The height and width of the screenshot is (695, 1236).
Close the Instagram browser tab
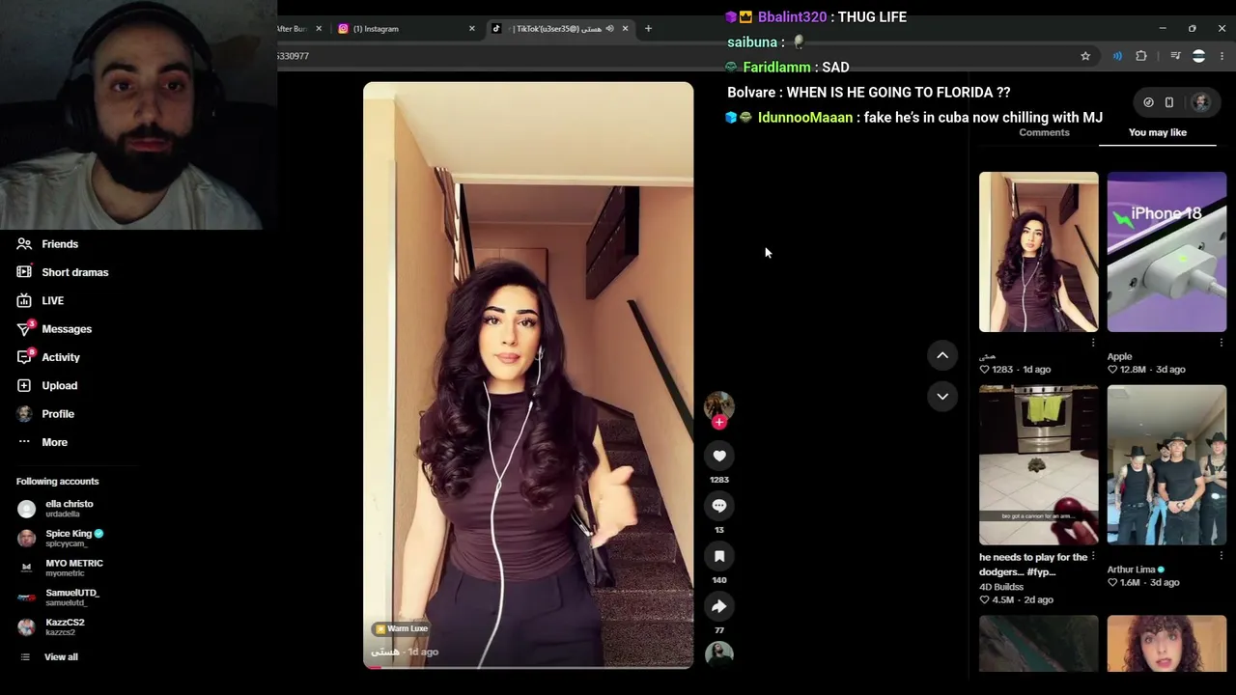pos(472,29)
